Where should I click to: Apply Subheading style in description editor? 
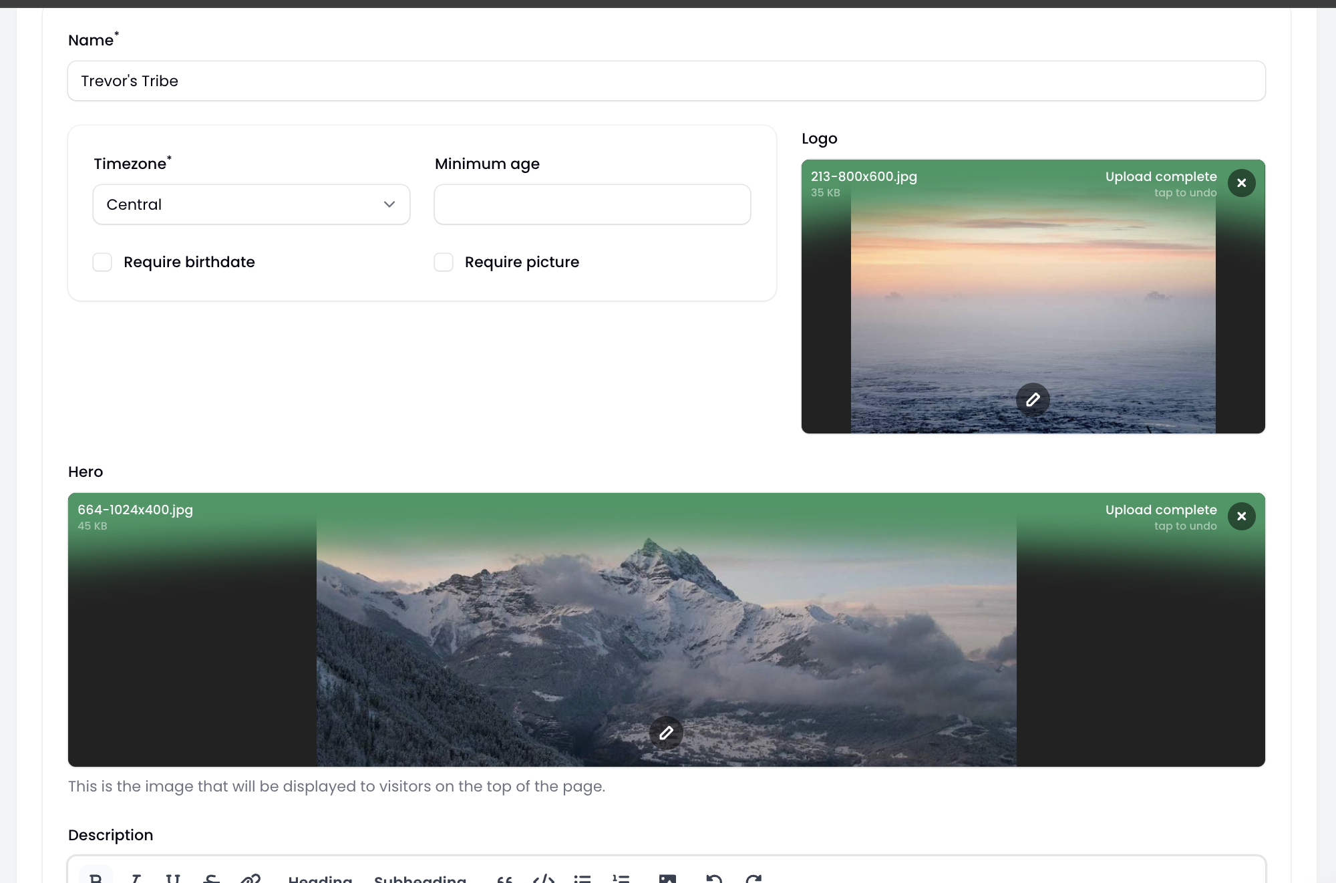(x=420, y=878)
